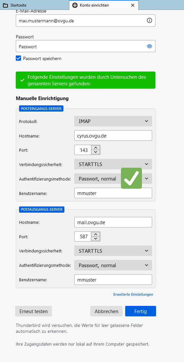Click globe icon on Konto einrichten tab
The height and width of the screenshot is (362, 184).
click(75, 5)
